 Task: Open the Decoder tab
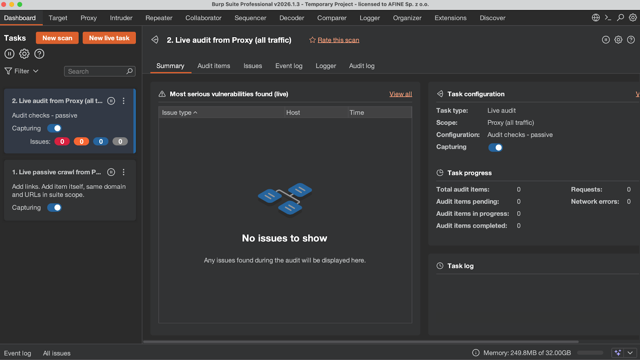[x=292, y=18]
